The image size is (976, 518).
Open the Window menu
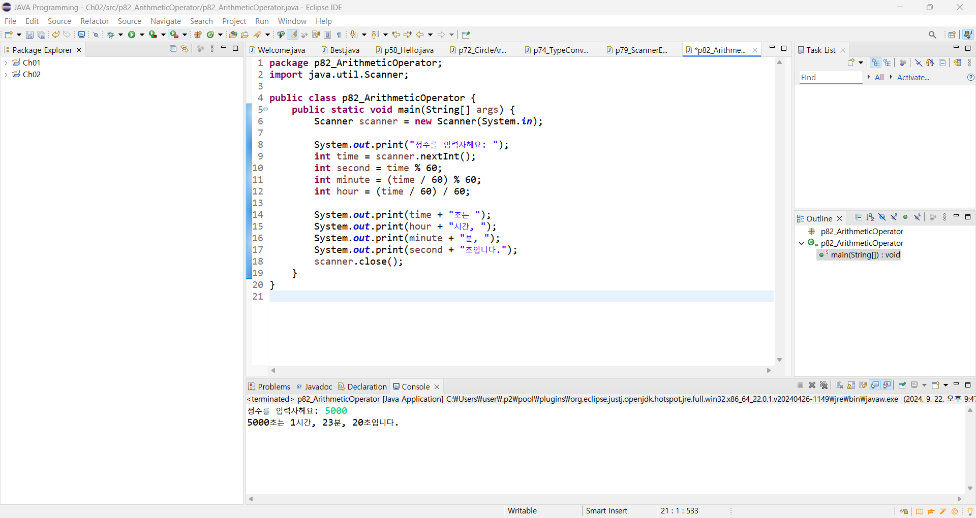[x=292, y=21]
